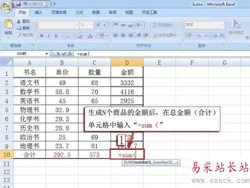Switch to the 审阅 tab
Screen dimensions: 250x188
coord(112,13)
